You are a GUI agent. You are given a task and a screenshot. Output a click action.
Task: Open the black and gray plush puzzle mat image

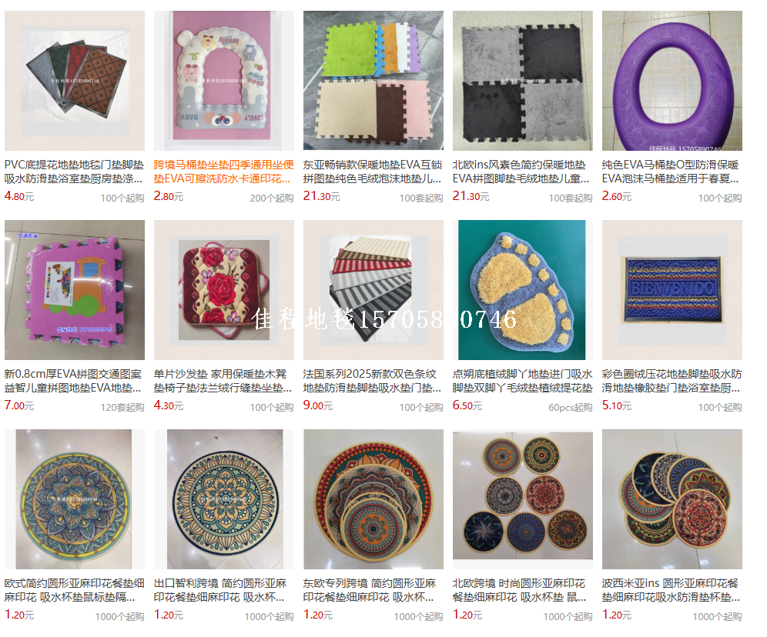(x=522, y=81)
